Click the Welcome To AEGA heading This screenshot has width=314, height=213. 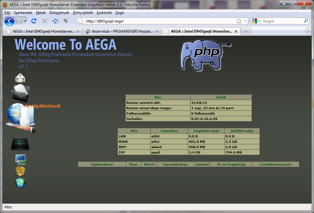click(66, 44)
